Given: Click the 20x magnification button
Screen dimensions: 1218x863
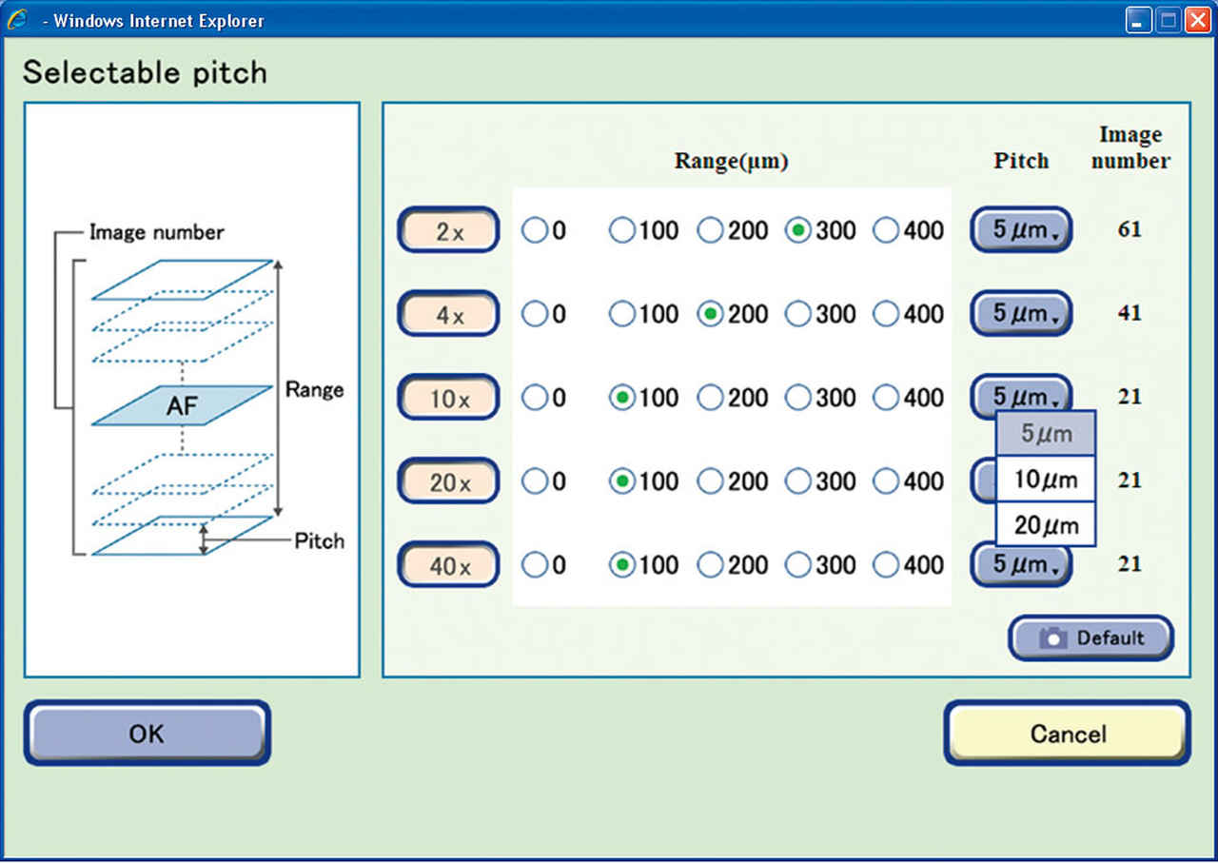Looking at the screenshot, I should (x=448, y=481).
